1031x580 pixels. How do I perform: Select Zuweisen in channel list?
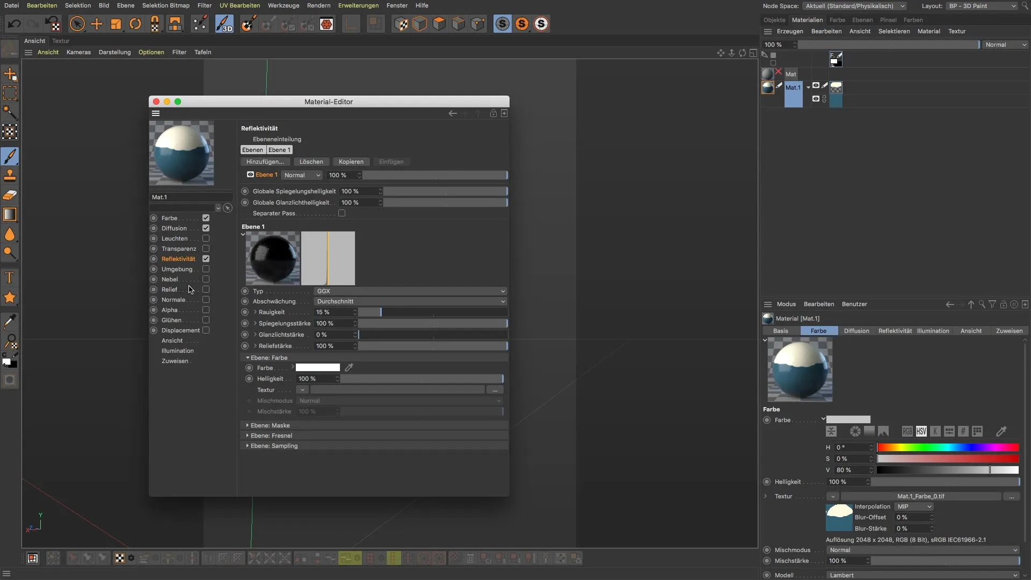click(x=175, y=361)
